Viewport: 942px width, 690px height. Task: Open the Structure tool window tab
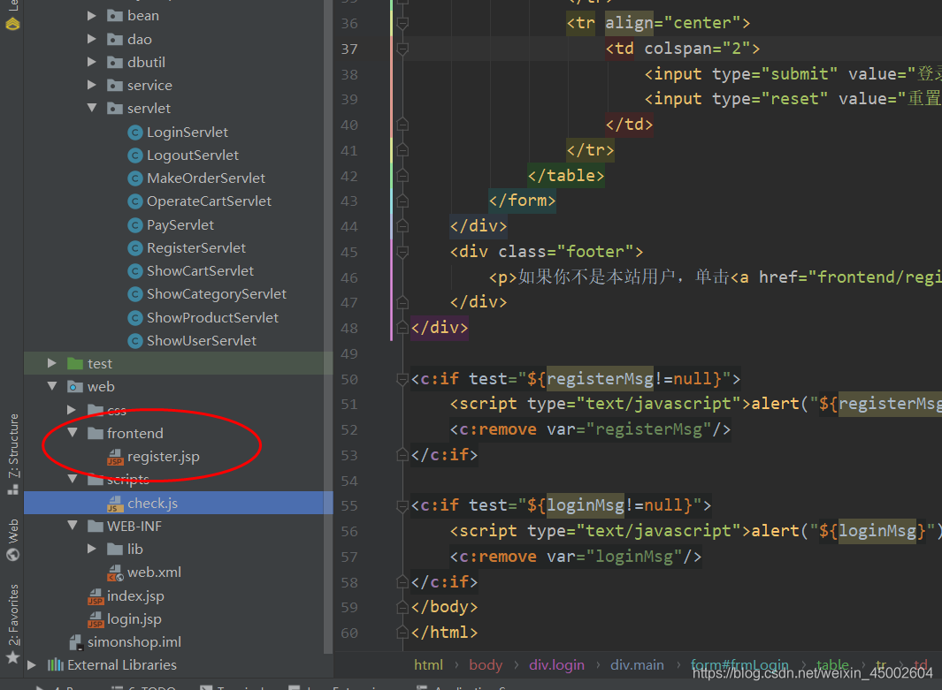pyautogui.click(x=12, y=455)
